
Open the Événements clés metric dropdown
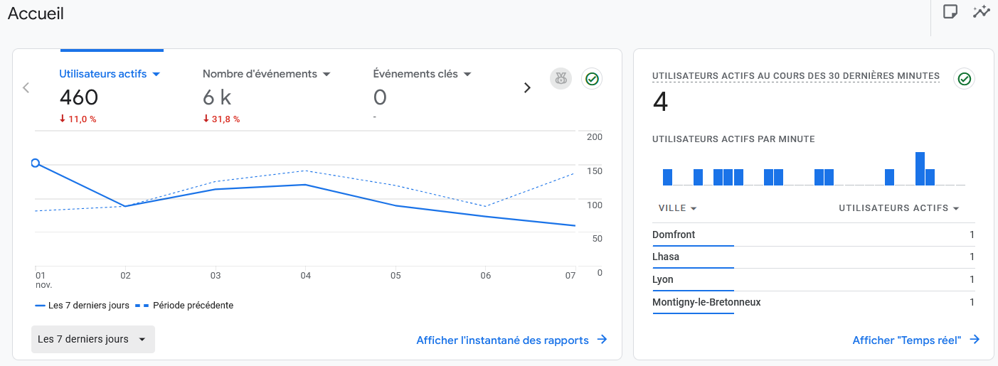click(468, 74)
